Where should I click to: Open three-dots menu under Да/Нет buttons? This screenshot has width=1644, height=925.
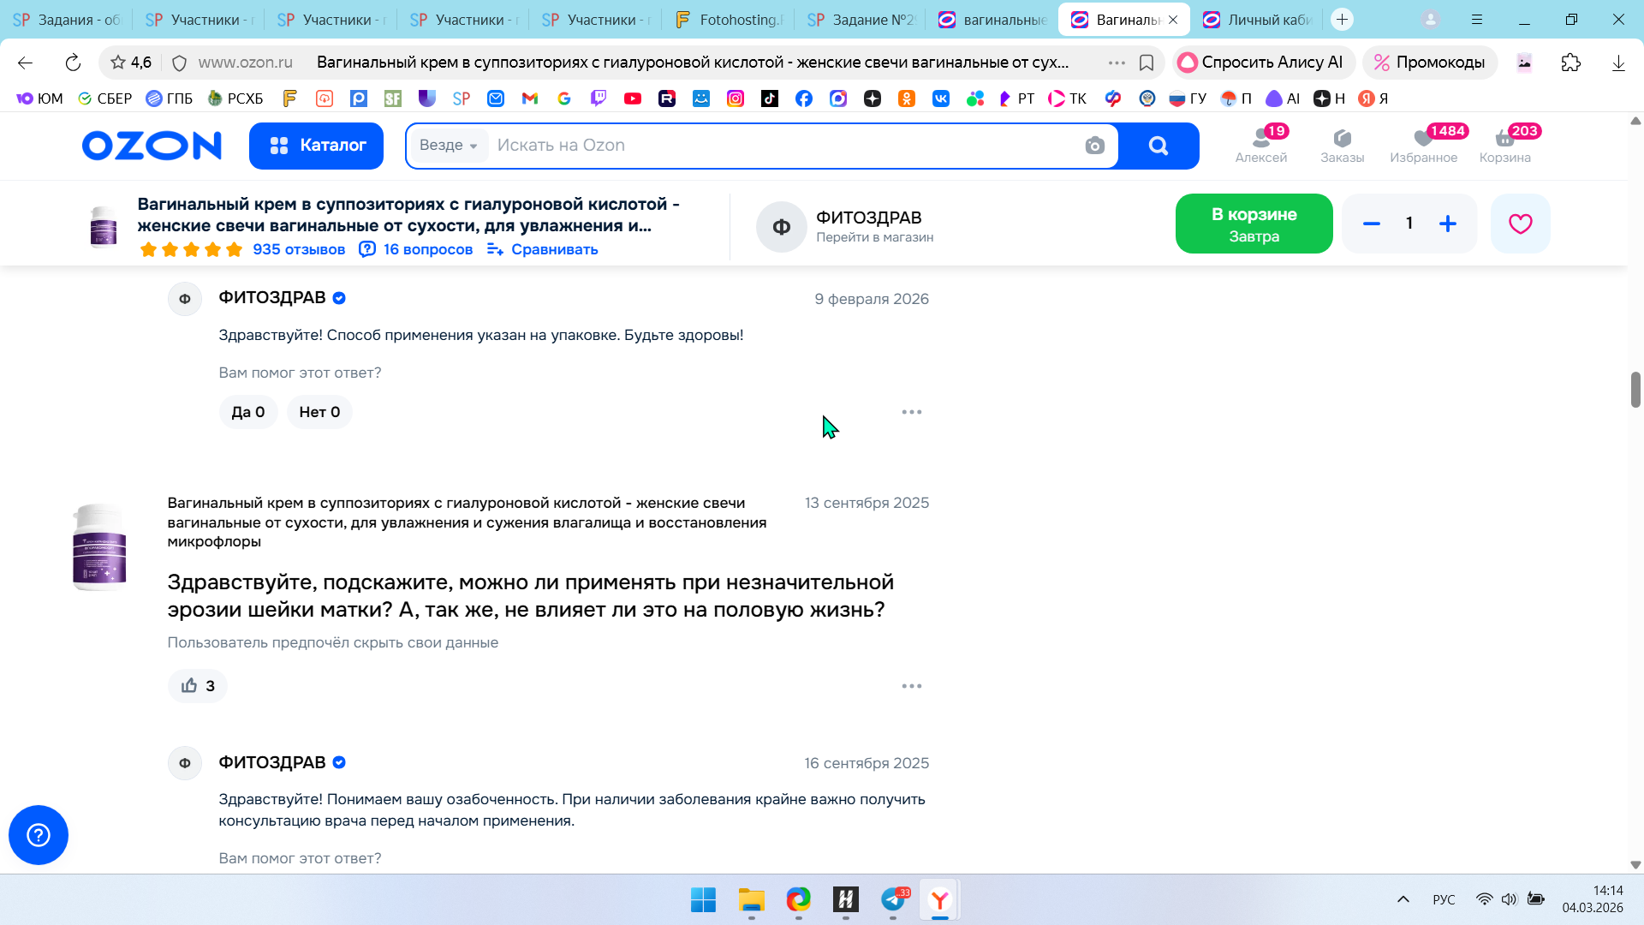point(911,412)
